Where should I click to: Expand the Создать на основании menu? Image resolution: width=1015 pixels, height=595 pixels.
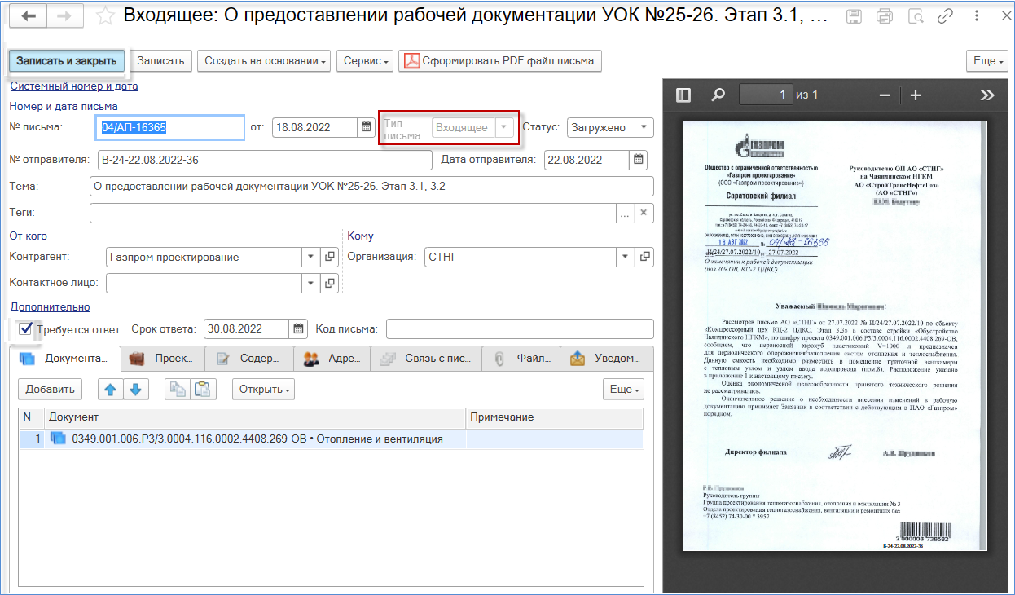[266, 60]
